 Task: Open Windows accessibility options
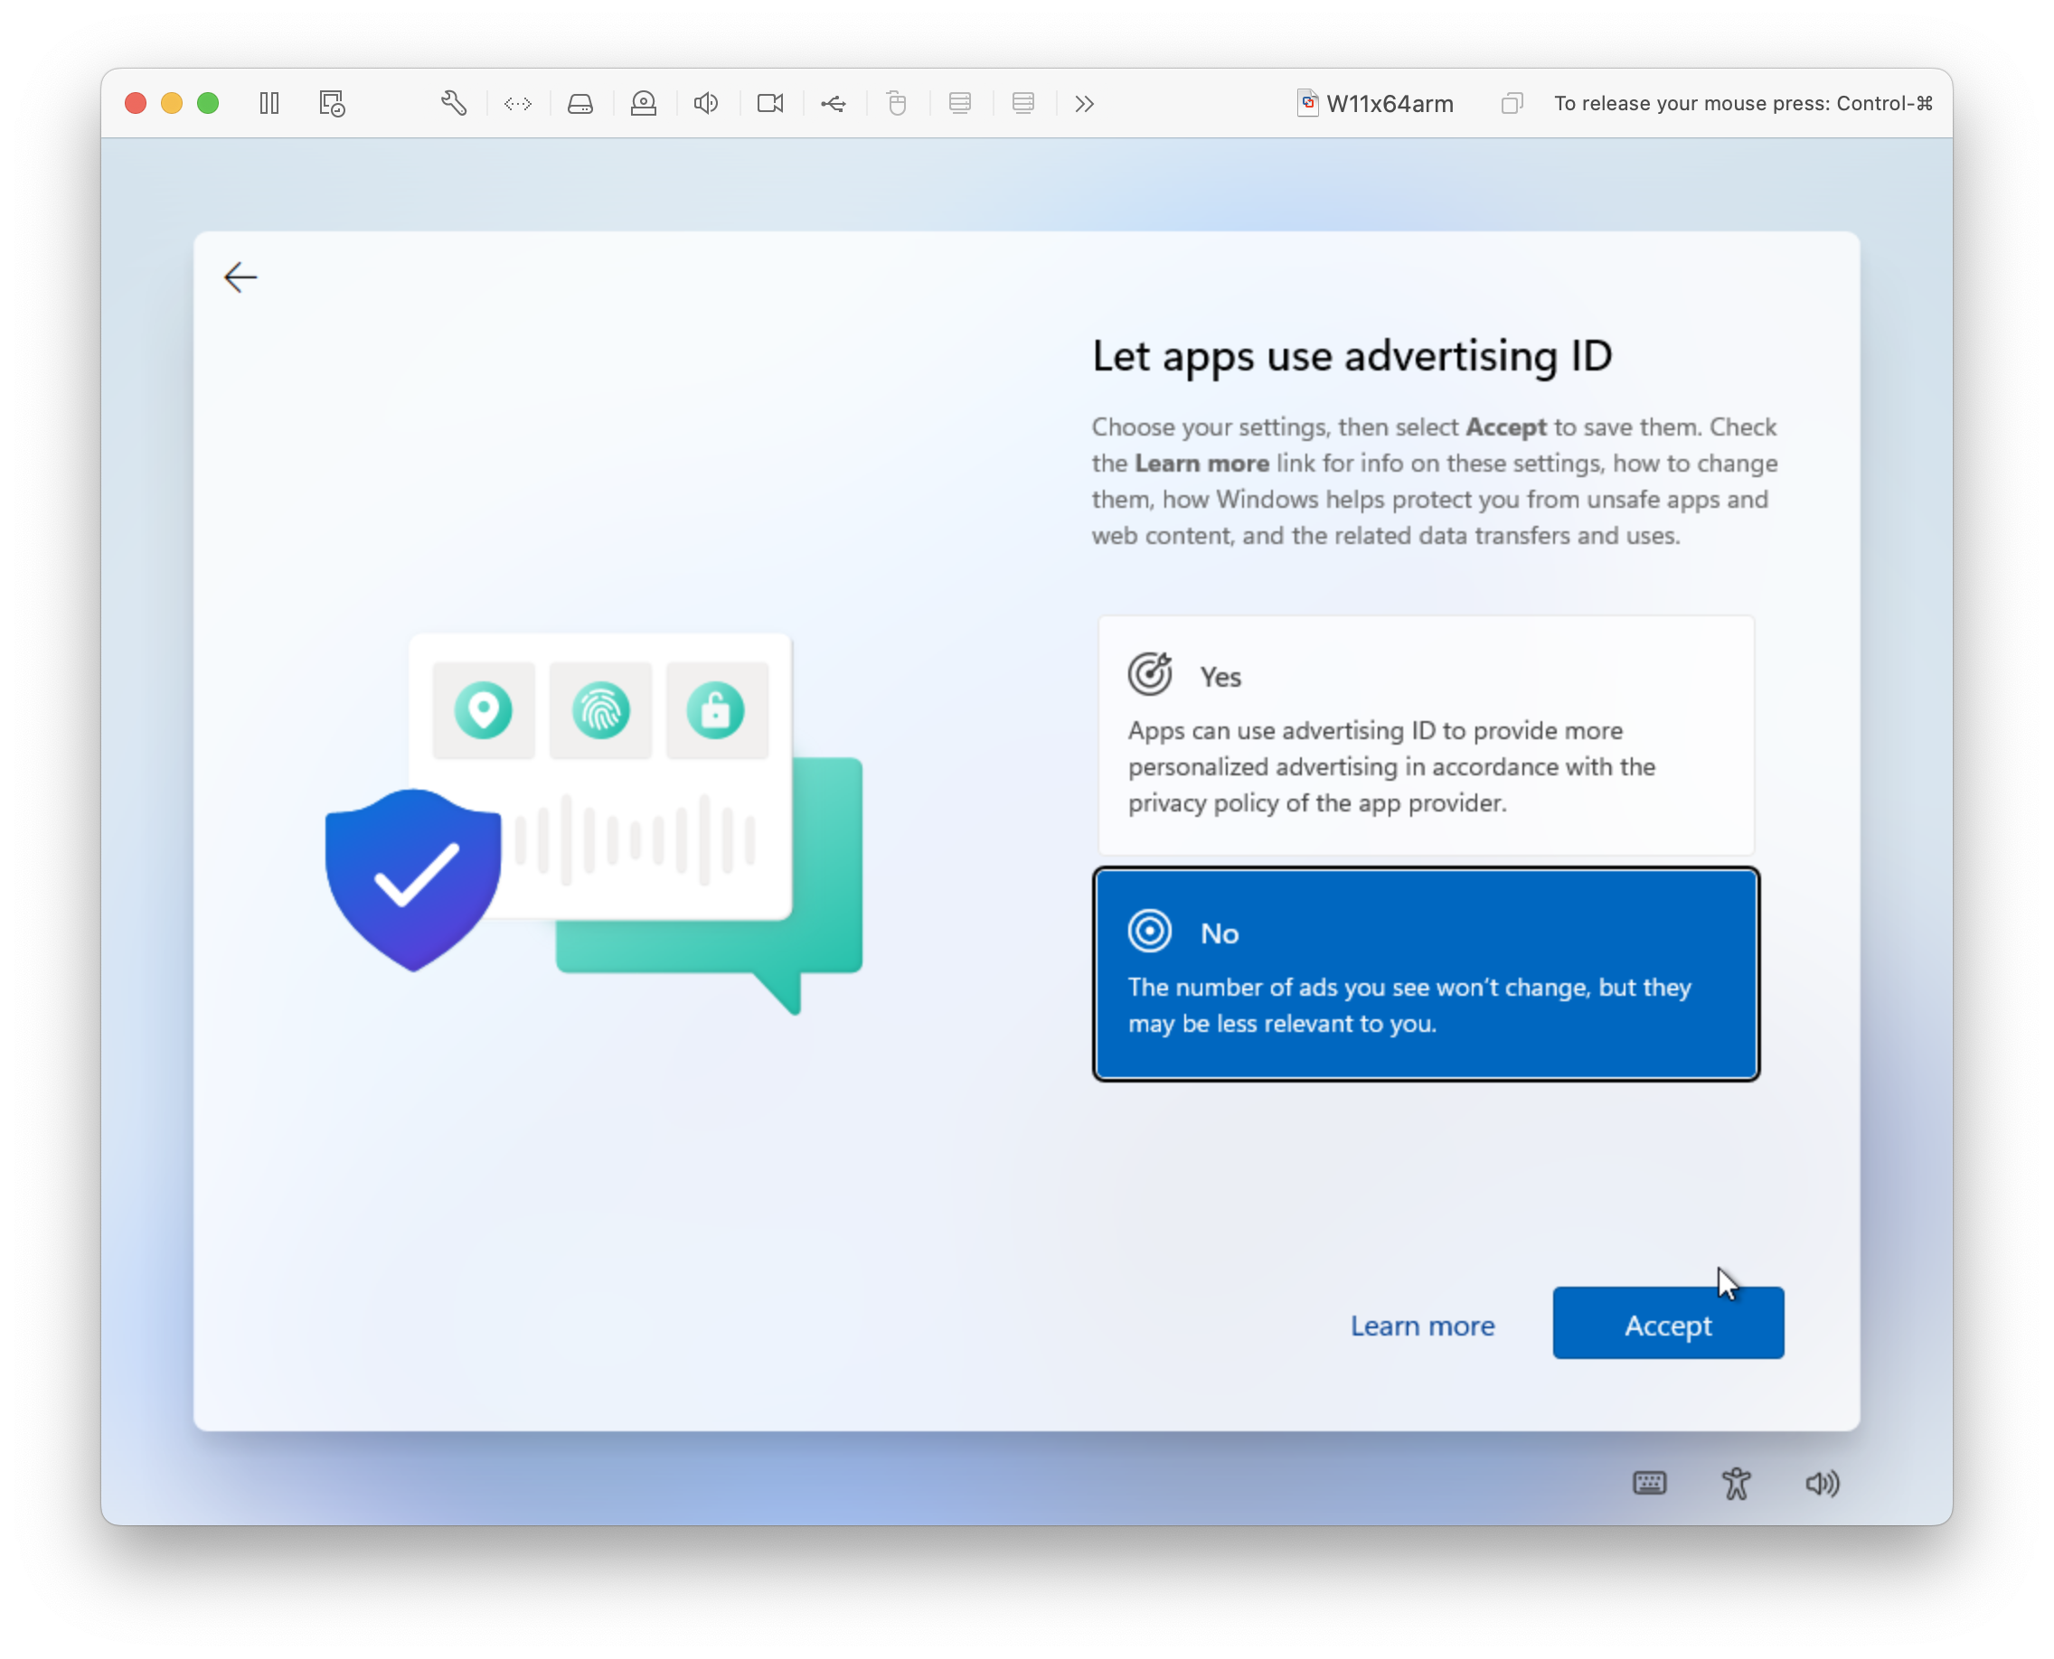[x=1737, y=1483]
